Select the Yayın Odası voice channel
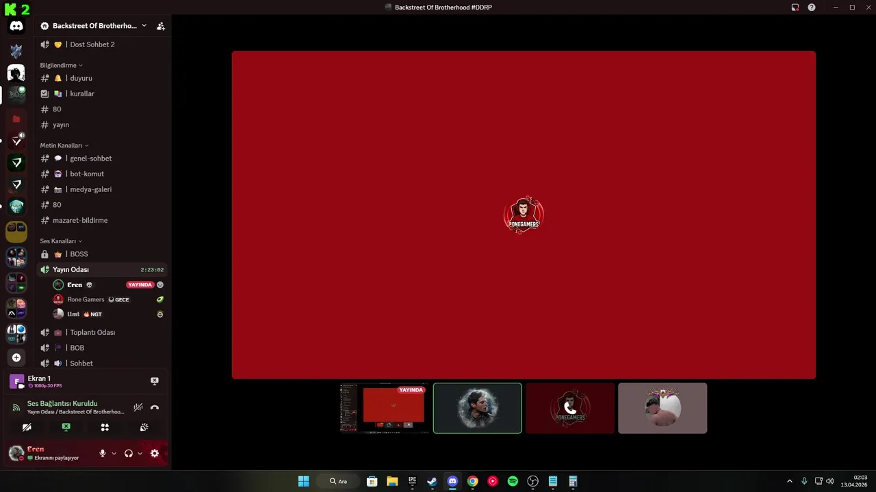876x492 pixels. (101, 269)
